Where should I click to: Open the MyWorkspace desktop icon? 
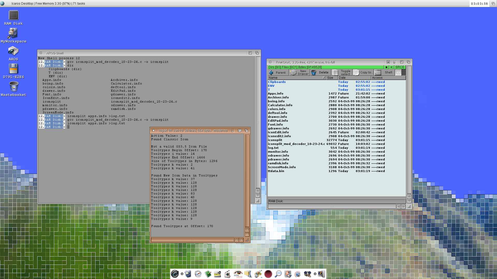click(13, 34)
